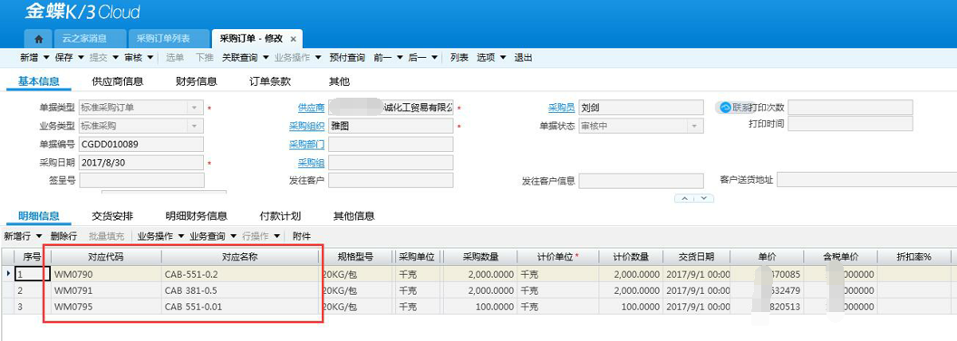This screenshot has height=341, width=957.
Task: Open the 采购员 link label
Action: [562, 108]
